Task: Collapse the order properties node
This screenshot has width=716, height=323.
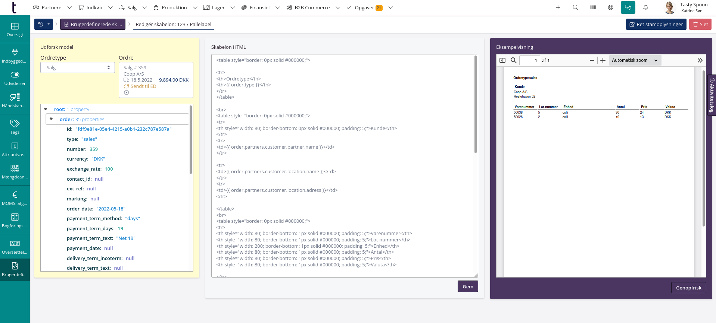Action: (x=51, y=119)
